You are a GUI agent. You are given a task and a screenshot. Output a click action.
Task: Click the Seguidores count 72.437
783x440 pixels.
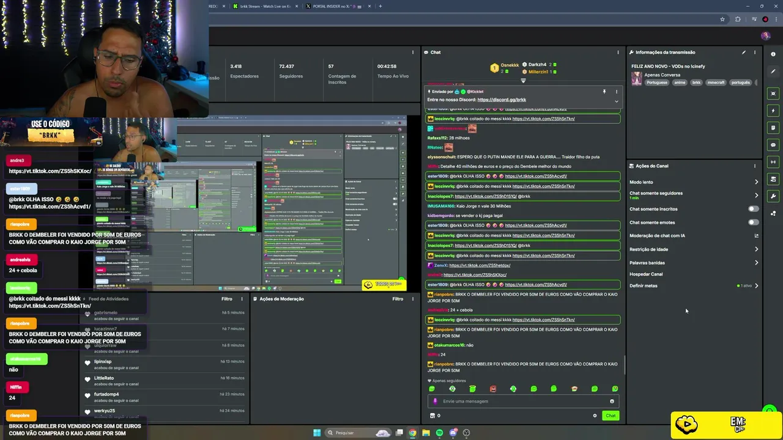[x=286, y=66]
